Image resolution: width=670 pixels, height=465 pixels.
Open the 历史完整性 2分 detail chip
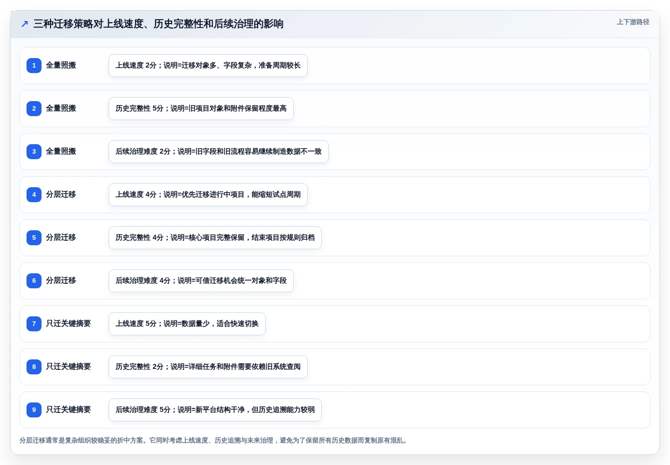[x=208, y=367]
